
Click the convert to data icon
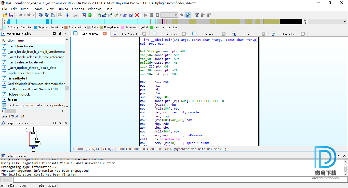click(x=104, y=15)
